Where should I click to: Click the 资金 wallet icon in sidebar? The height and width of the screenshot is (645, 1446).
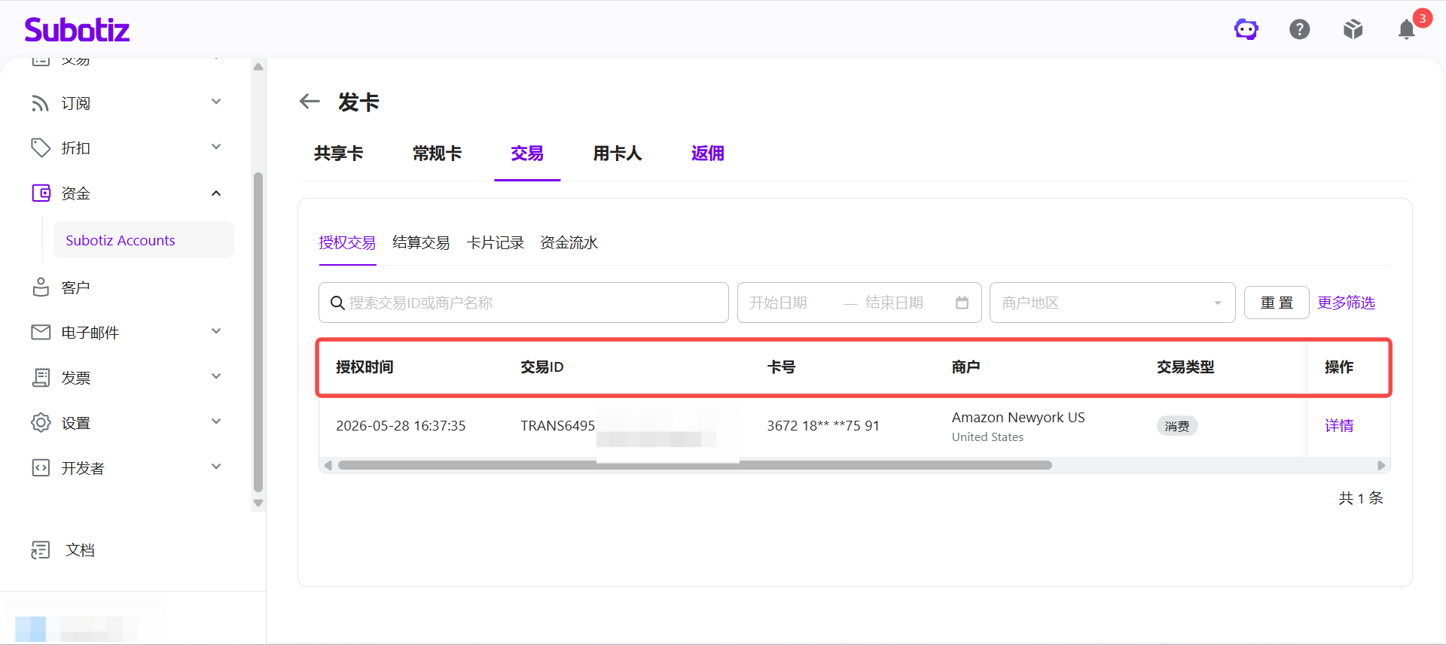41,193
